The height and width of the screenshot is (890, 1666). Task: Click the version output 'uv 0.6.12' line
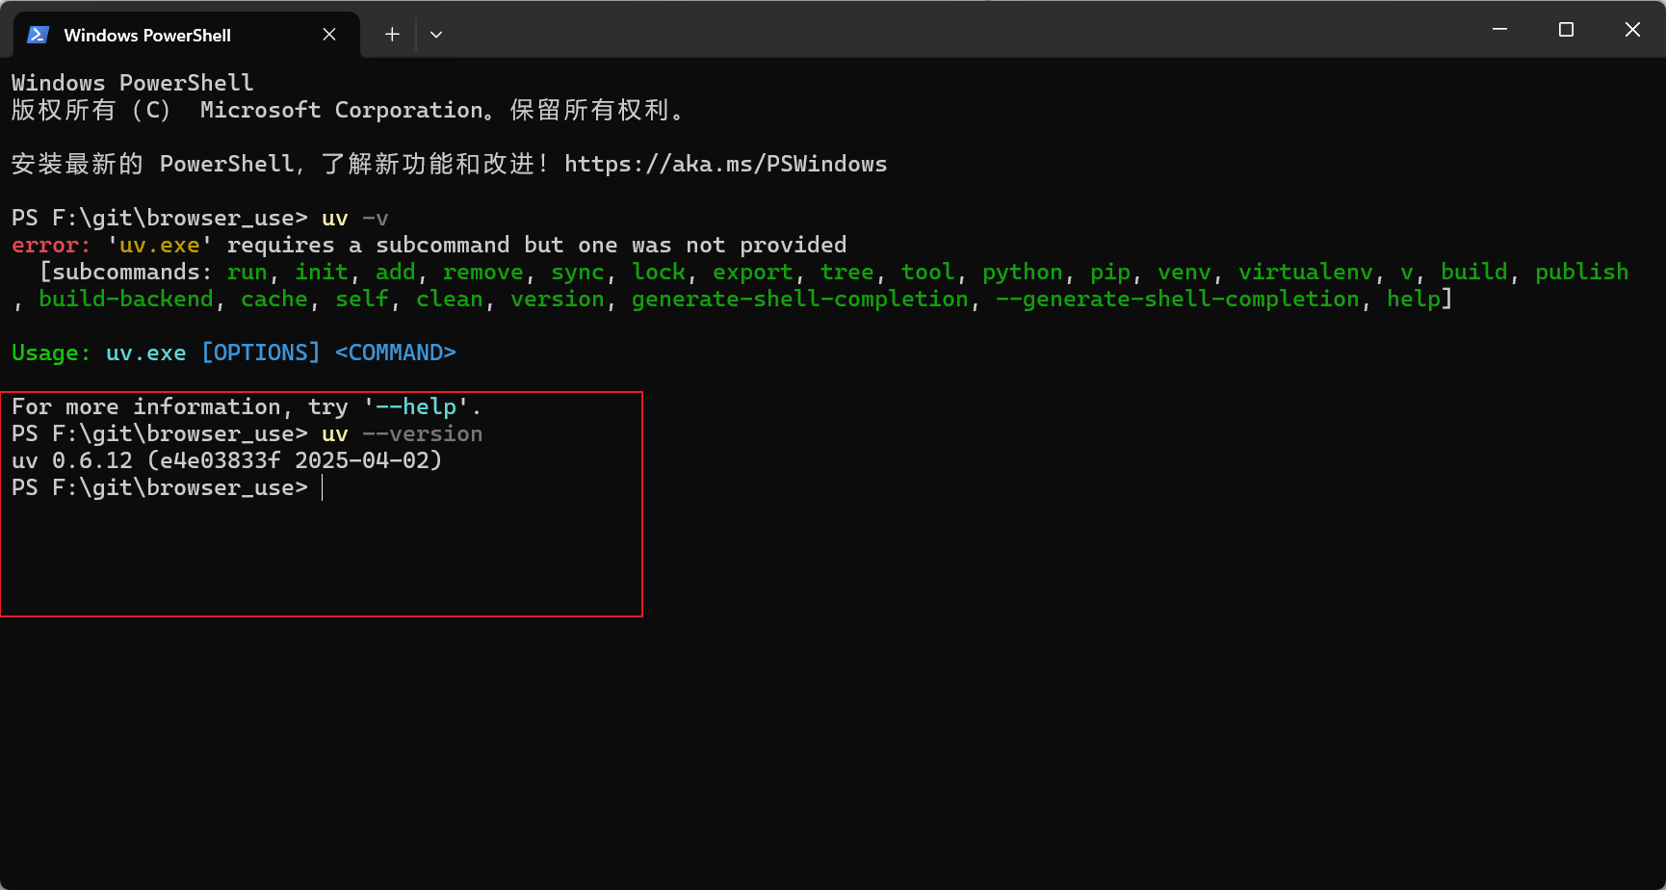[x=226, y=460]
